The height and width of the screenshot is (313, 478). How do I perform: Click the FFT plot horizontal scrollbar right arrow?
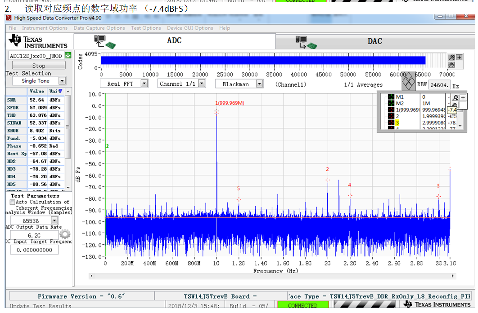coord(453,276)
